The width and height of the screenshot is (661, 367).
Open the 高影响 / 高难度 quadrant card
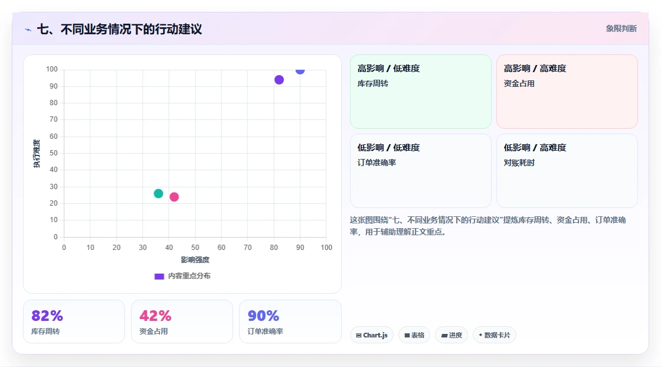click(x=567, y=92)
